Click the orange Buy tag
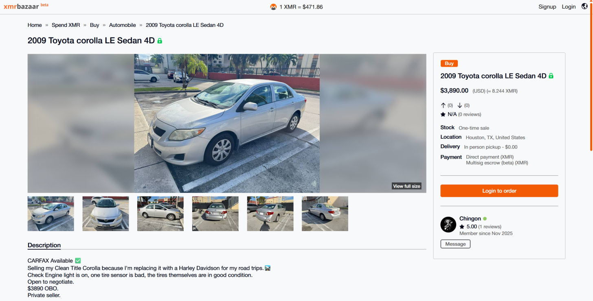This screenshot has width=593, height=301. [x=449, y=63]
